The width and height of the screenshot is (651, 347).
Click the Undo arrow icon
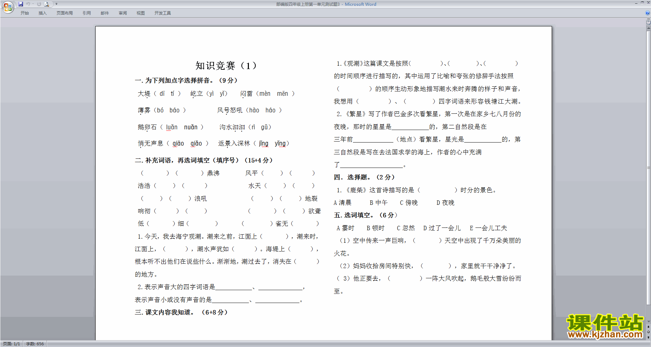coord(28,4)
